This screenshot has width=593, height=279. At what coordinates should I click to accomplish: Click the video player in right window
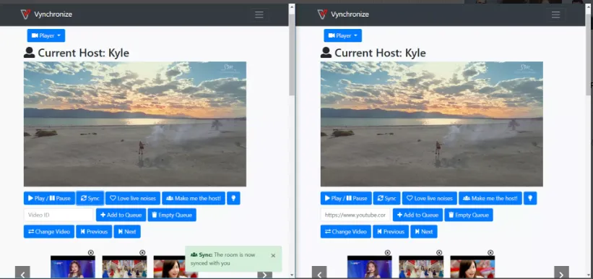click(432, 124)
